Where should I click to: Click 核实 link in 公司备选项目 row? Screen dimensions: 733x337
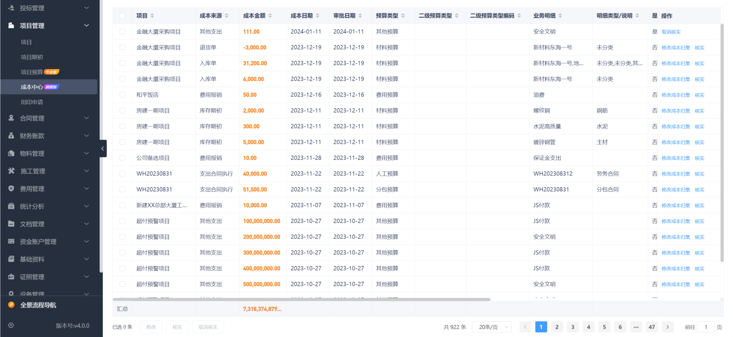click(699, 158)
